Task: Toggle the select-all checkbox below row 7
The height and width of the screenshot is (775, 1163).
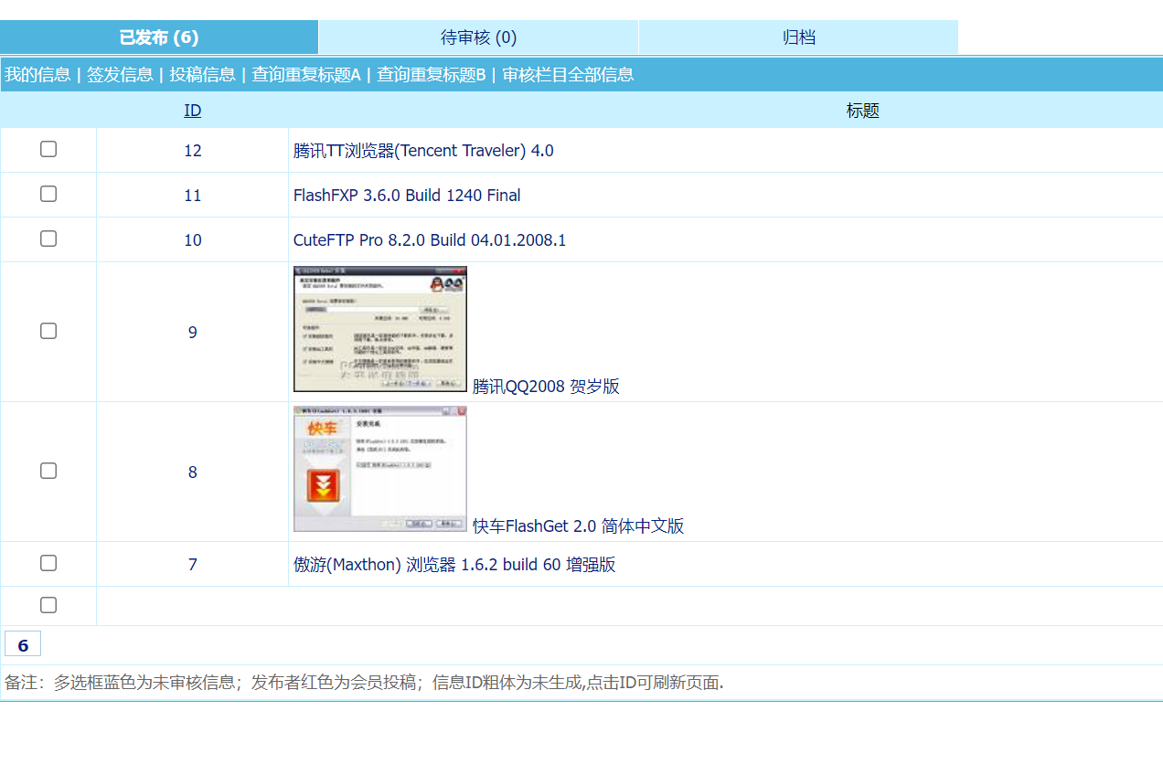Action: click(x=48, y=605)
